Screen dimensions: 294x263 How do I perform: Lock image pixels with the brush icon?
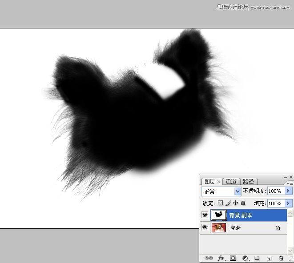click(228, 203)
